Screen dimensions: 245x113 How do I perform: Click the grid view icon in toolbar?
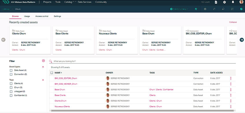pyautogui.click(x=232, y=9)
